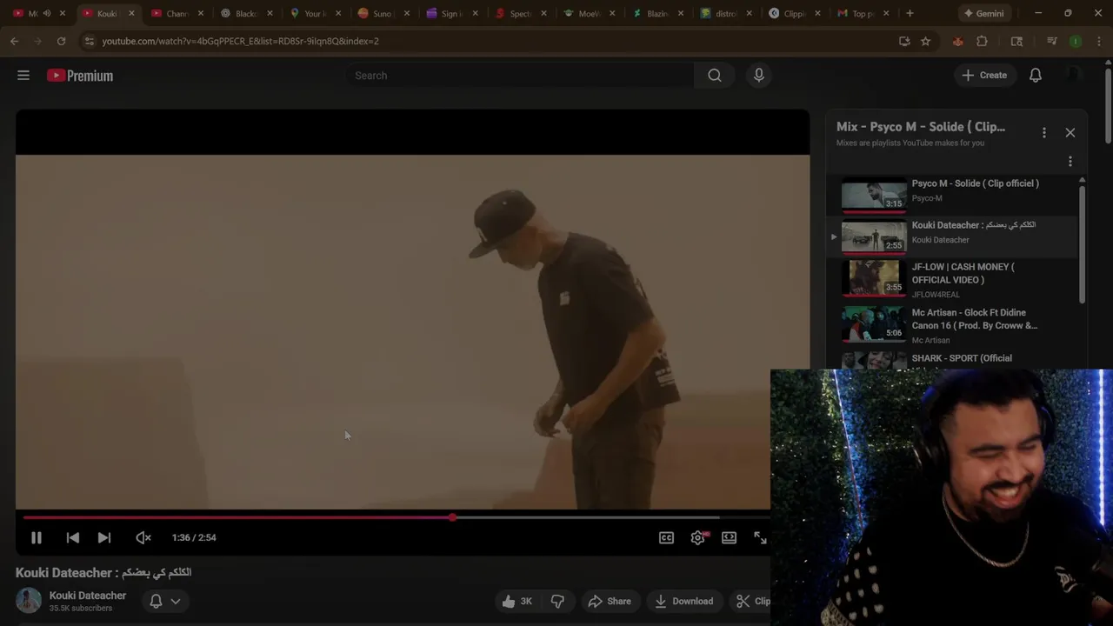Skip to the previous video
The image size is (1113, 626).
73,538
